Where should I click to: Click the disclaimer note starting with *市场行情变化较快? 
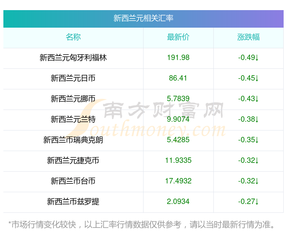(x=141, y=225)
